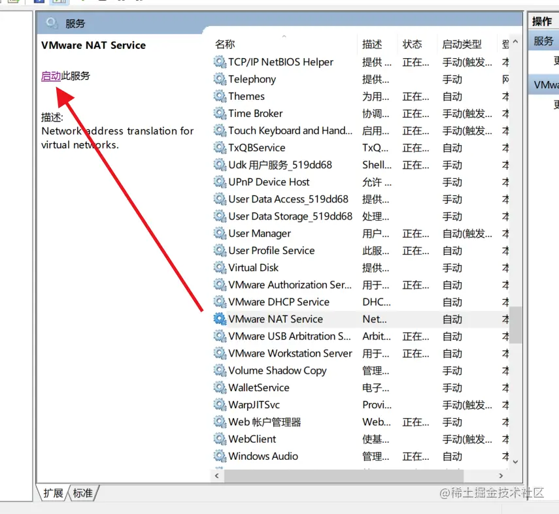Click the vertical scrollbar thumb
The height and width of the screenshot is (514, 559).
pyautogui.click(x=515, y=325)
